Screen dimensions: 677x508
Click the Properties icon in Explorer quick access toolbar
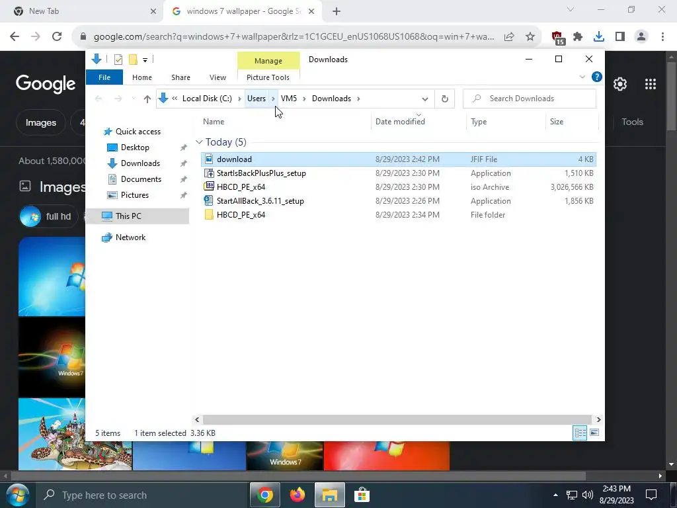click(118, 60)
